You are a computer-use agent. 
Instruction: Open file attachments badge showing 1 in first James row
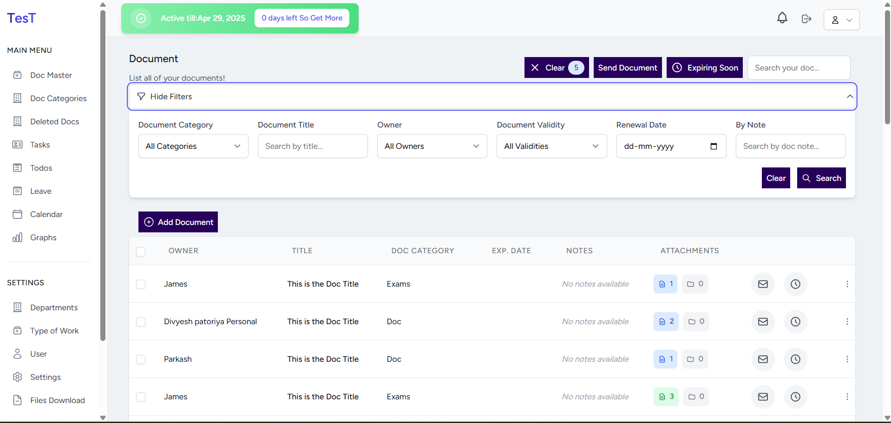click(666, 284)
